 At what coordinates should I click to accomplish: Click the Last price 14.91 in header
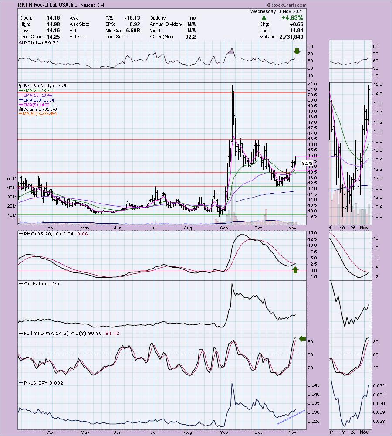[x=296, y=31]
